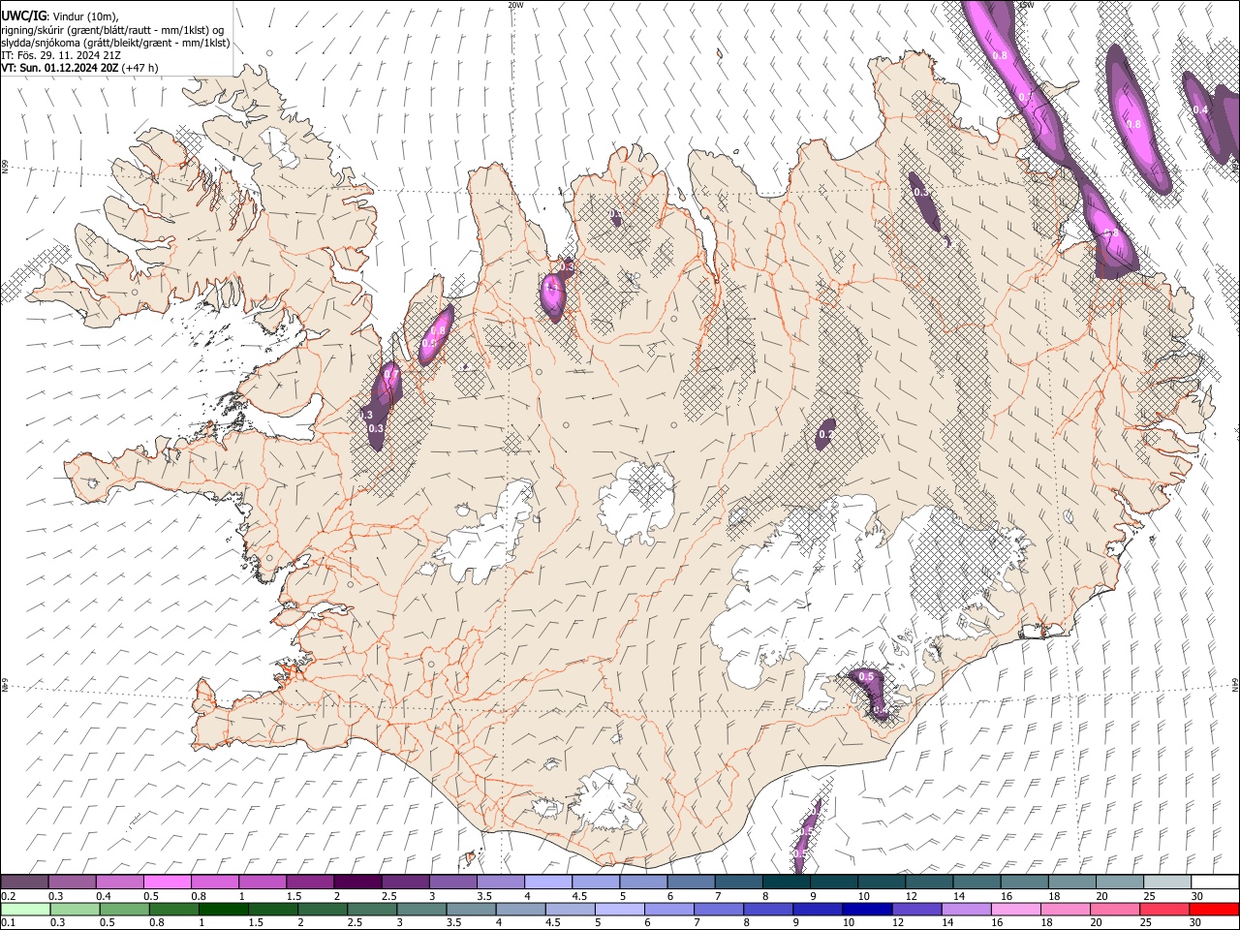
Task: Click the '0.4' label in far northeast offshore patch
Action: tap(1200, 109)
